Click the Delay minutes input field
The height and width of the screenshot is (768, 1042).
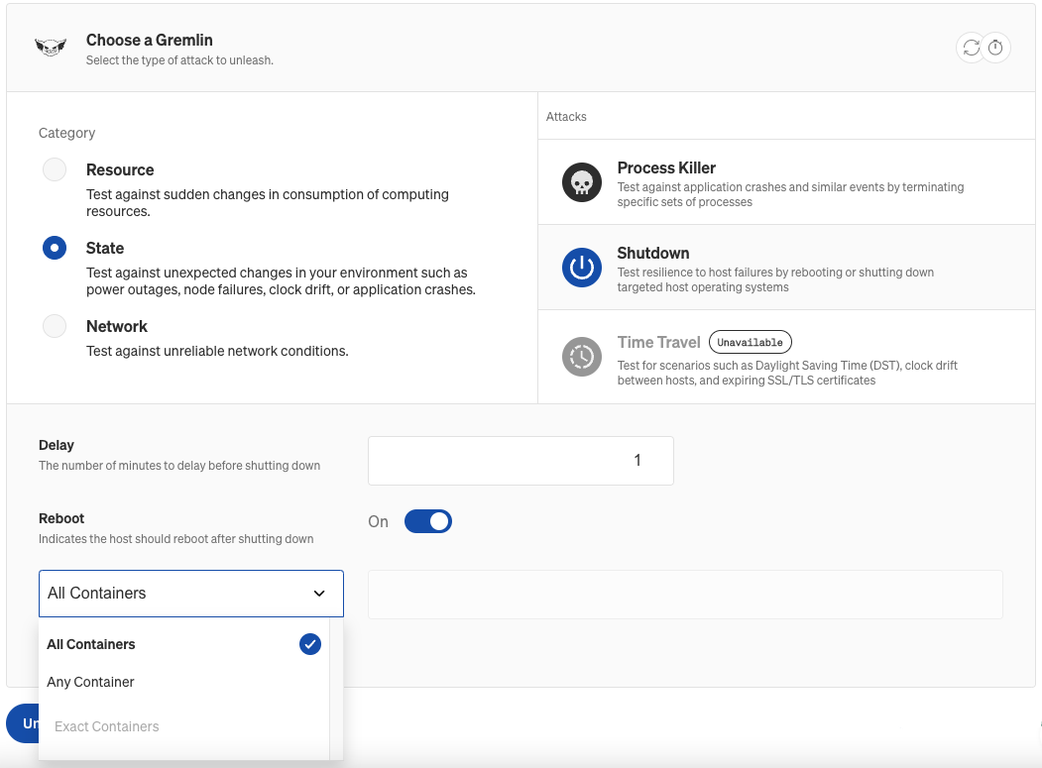tap(521, 460)
